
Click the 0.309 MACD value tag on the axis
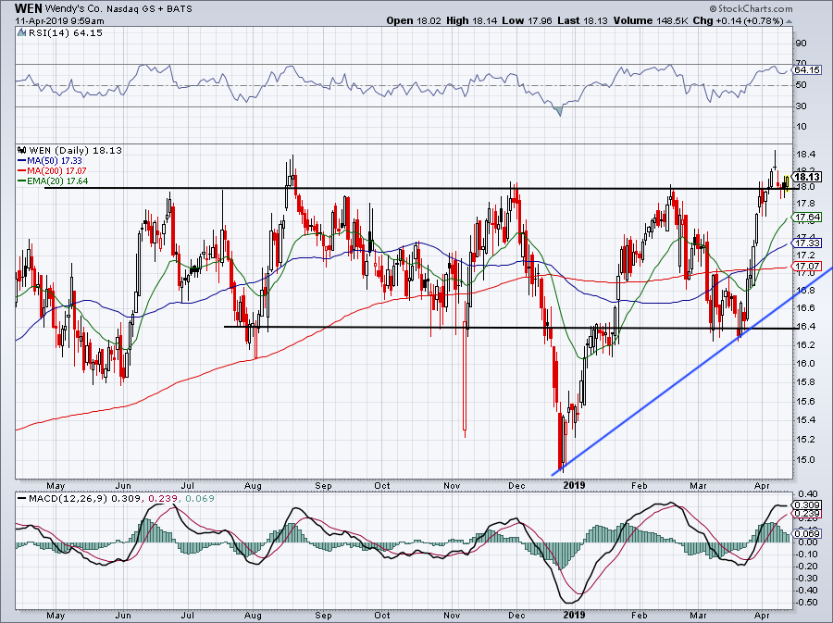point(807,505)
